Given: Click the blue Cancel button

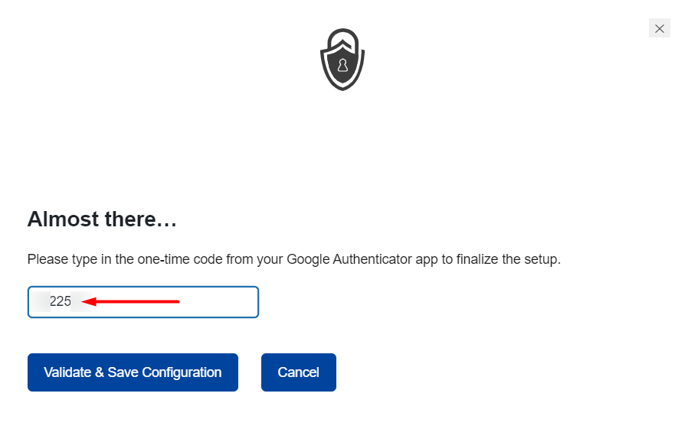Looking at the screenshot, I should (298, 372).
